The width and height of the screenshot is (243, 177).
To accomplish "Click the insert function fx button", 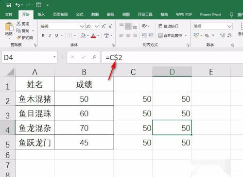I will point(94,57).
